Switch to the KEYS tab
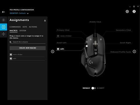This screenshot has width=140, height=105. (25, 27)
